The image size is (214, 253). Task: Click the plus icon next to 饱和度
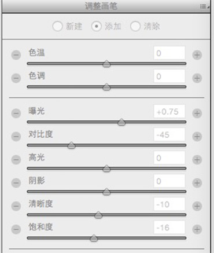pos(197,229)
